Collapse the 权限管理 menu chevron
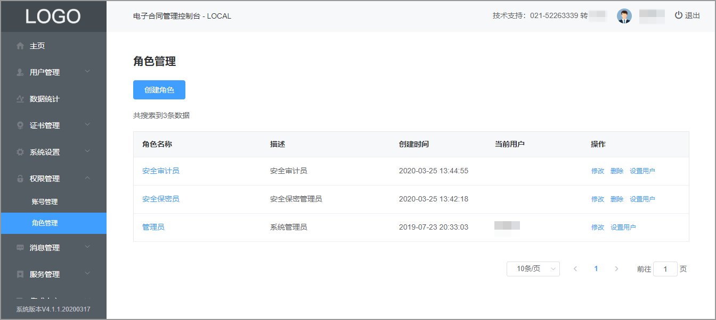This screenshot has width=716, height=320. [87, 178]
